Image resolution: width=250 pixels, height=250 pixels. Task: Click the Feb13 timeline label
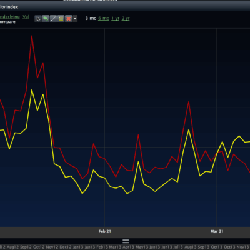coord(102,247)
